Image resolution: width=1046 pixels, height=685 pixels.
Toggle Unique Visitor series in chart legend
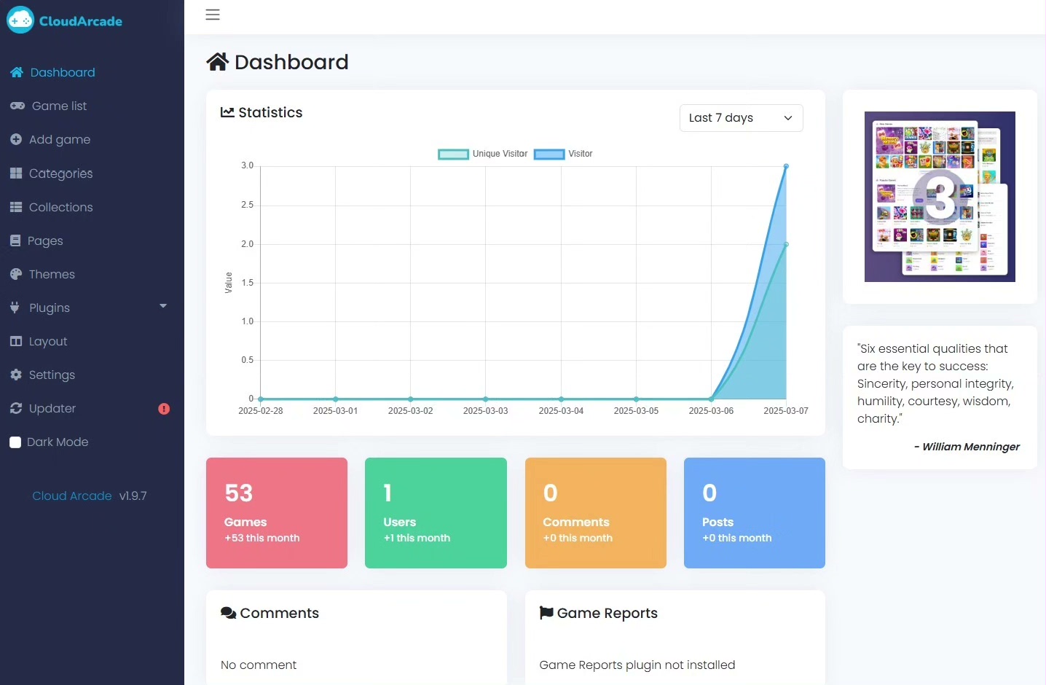point(483,154)
